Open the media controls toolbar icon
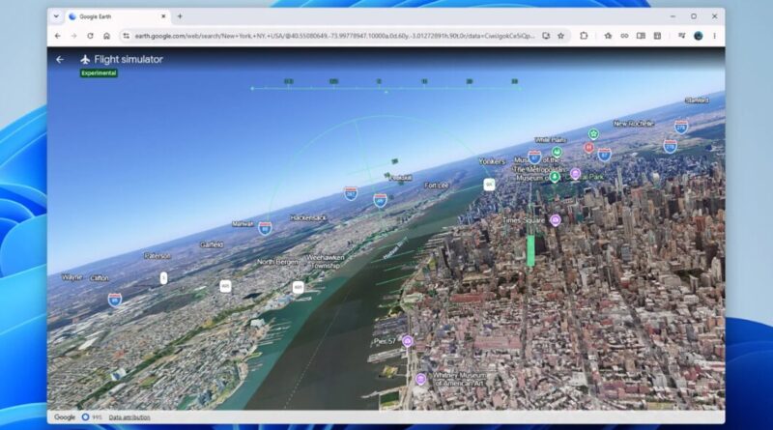This screenshot has width=773, height=430. click(682, 36)
